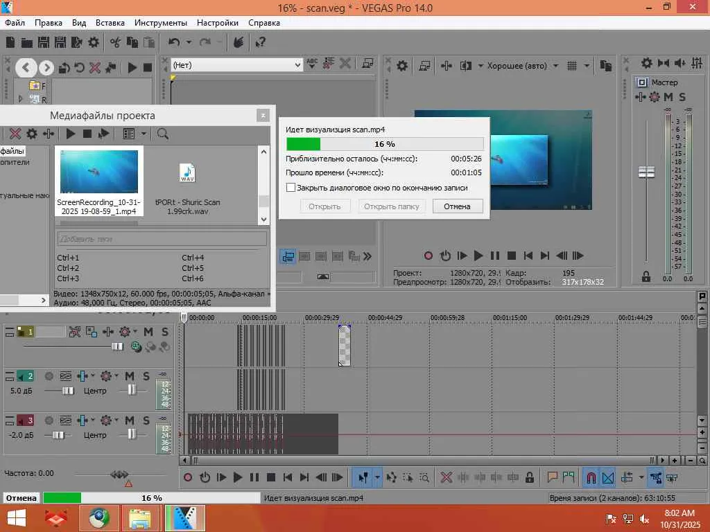
Task: Click video preview properties gear icon
Action: (x=402, y=66)
